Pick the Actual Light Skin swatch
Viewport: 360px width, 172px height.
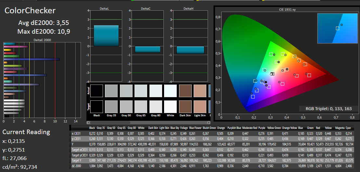[x=200, y=91]
